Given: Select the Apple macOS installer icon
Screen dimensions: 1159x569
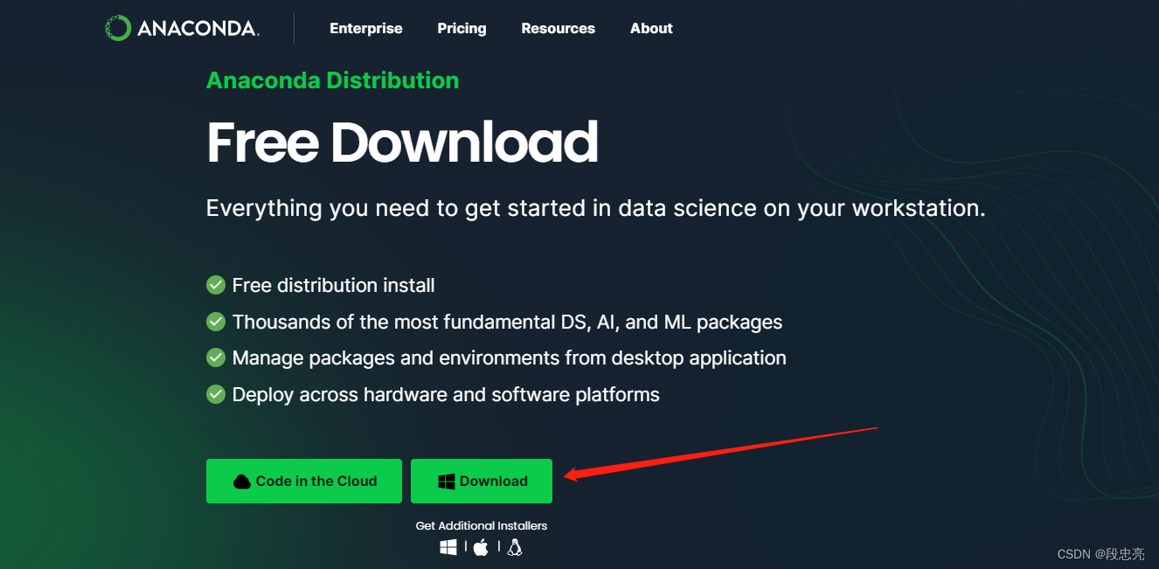Looking at the screenshot, I should tap(481, 547).
